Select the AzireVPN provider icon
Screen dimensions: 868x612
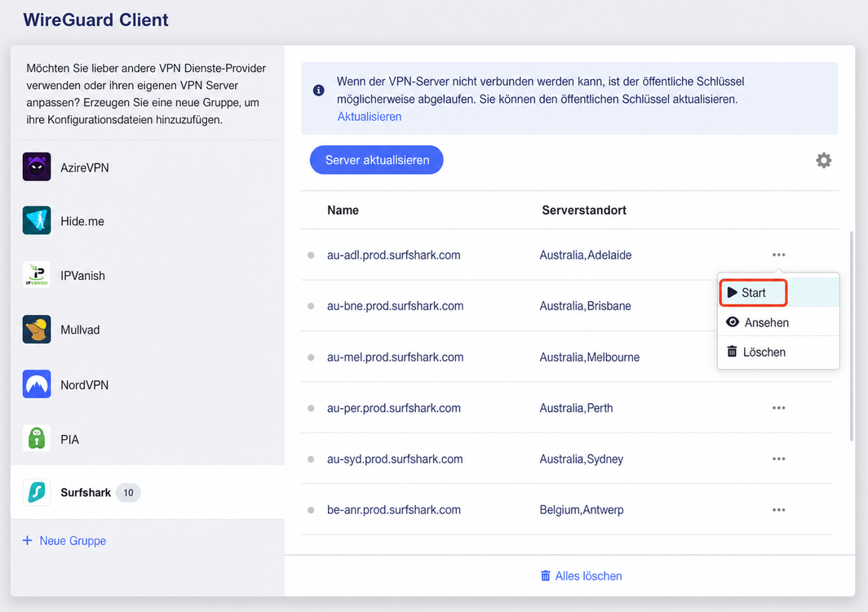pos(37,166)
